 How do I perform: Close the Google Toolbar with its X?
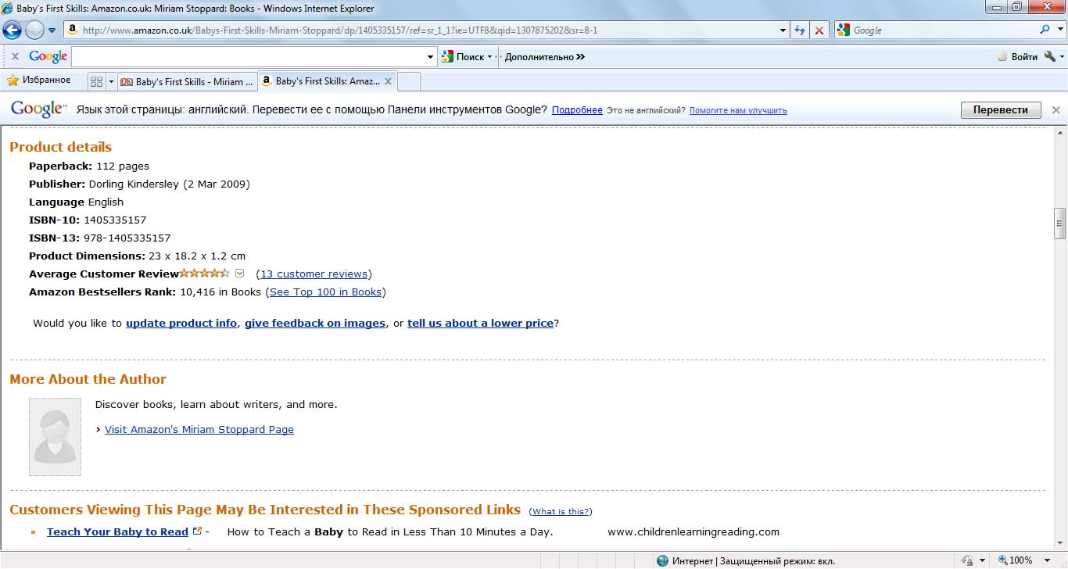point(15,56)
